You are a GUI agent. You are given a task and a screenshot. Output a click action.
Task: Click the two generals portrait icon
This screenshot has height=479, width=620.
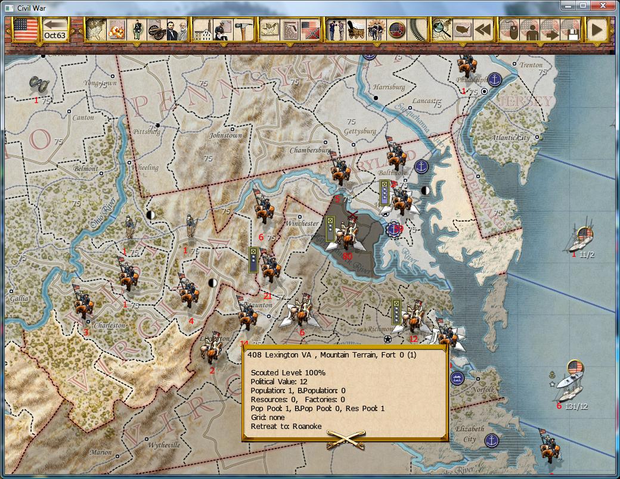[177, 29]
